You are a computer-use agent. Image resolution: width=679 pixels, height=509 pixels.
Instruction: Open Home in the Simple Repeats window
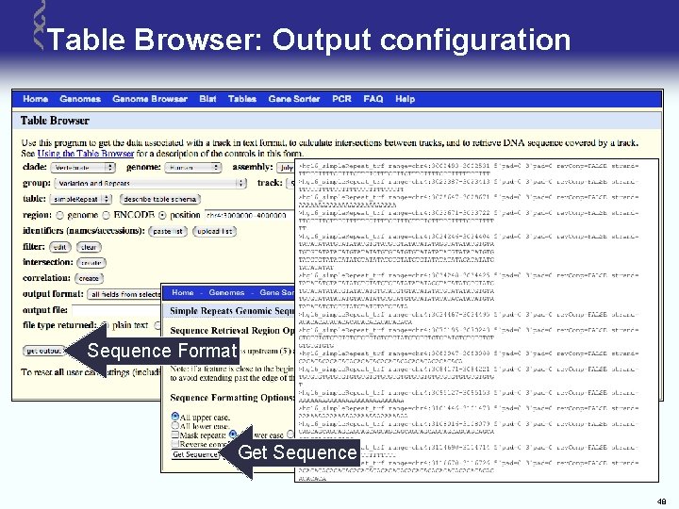coord(182,292)
